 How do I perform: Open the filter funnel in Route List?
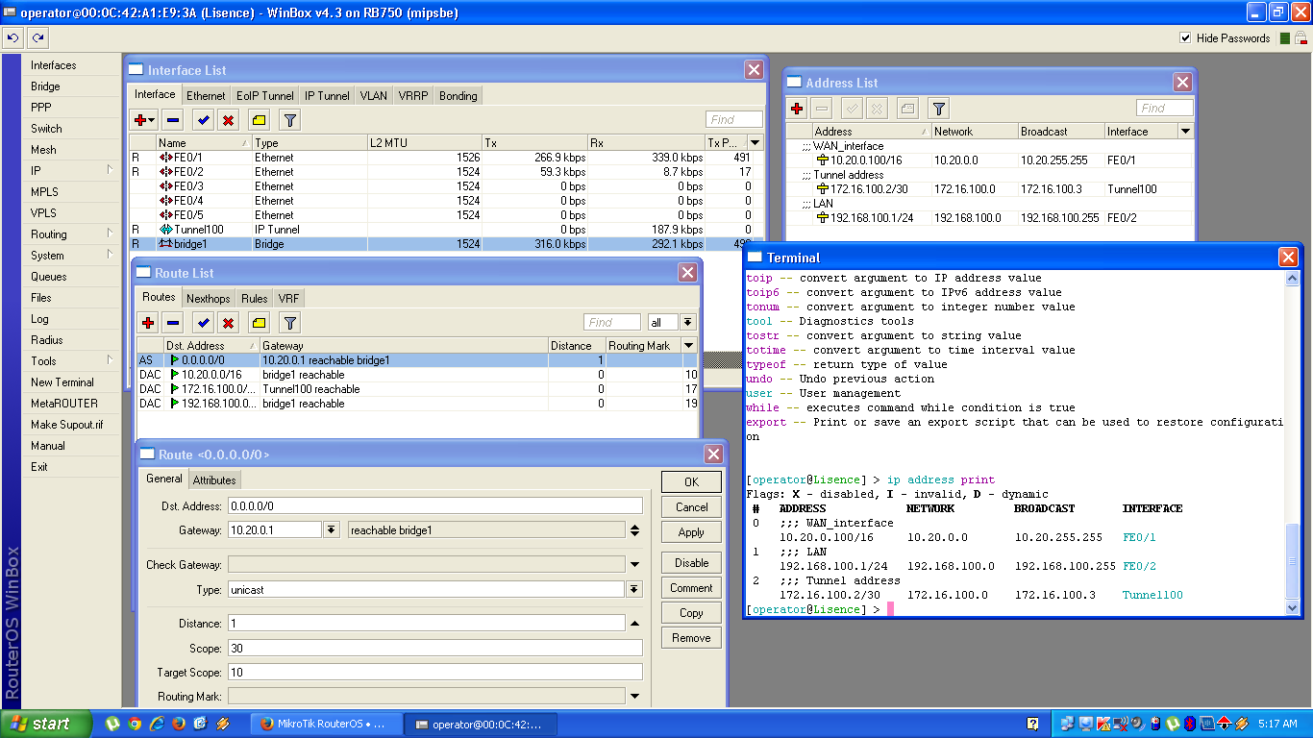pyautogui.click(x=288, y=322)
